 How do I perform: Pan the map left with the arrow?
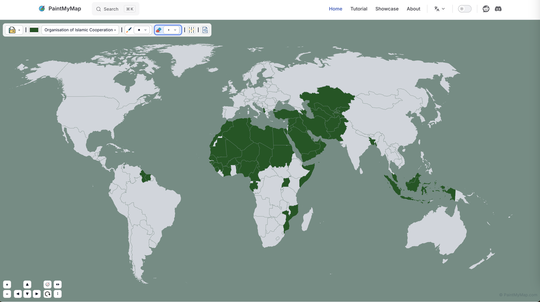(18, 294)
